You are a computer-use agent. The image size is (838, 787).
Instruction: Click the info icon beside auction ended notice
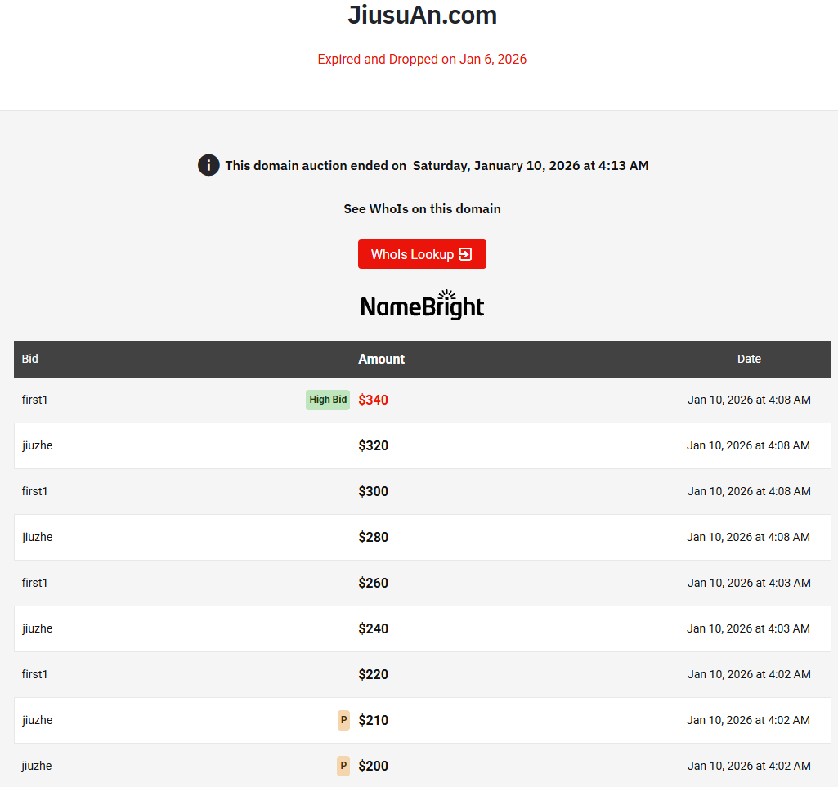208,165
